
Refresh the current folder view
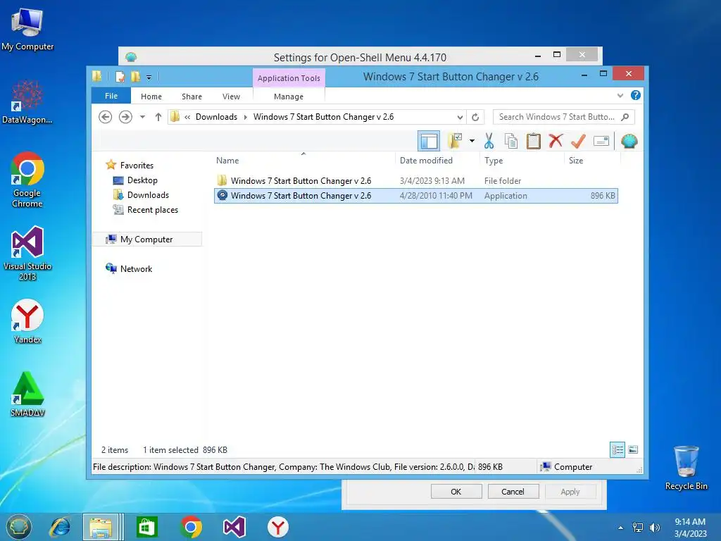coord(475,117)
